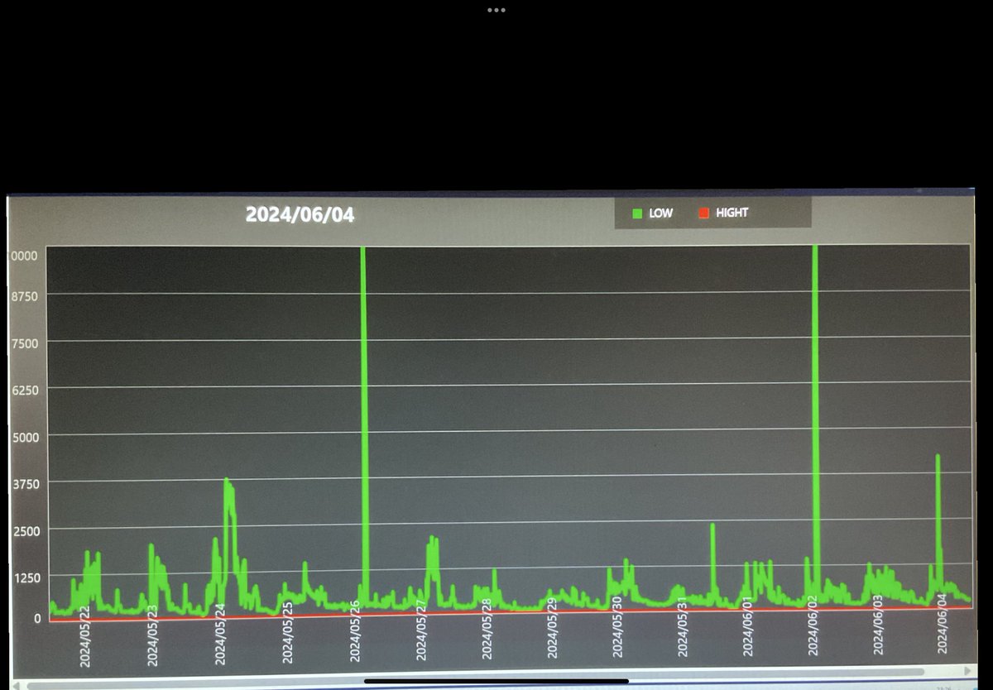This screenshot has height=690, width=993.
Task: Click the 8750 y-axis label
Action: [23, 295]
